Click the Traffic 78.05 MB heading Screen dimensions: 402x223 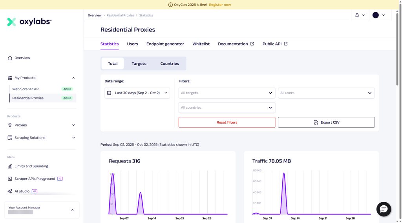272,161
